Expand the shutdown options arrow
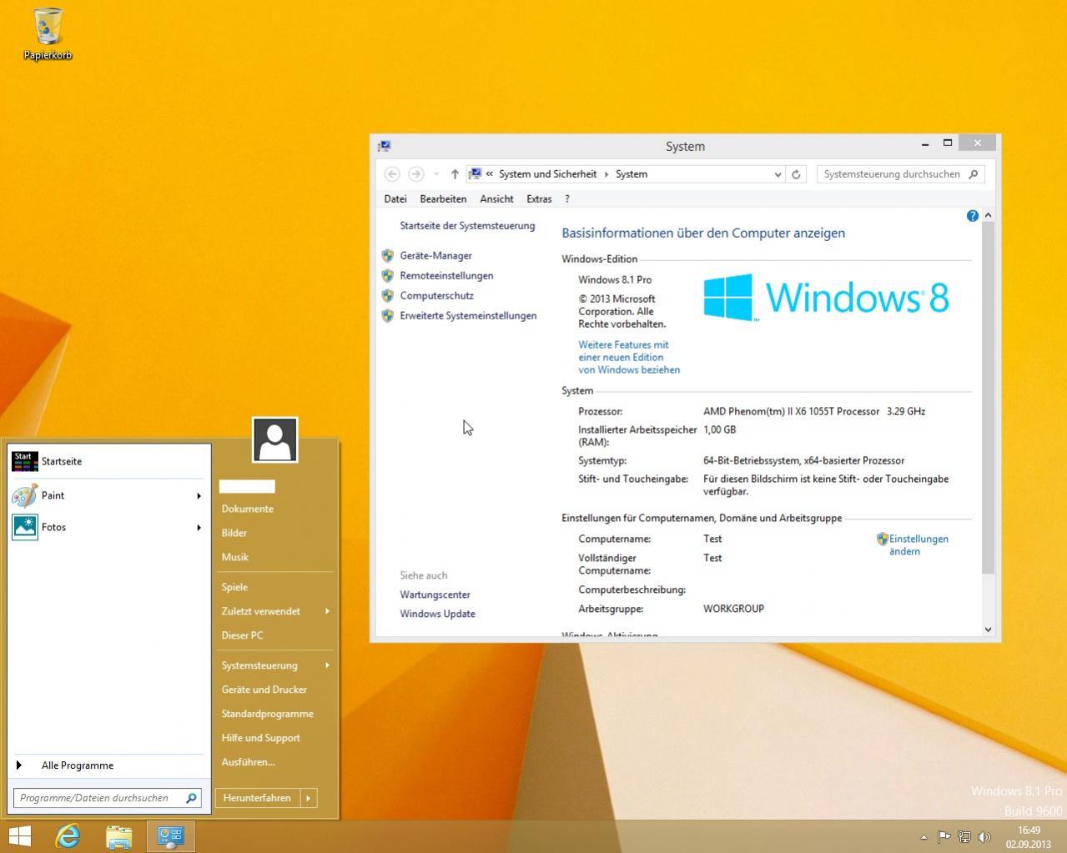This screenshot has height=853, width=1067. (x=308, y=798)
